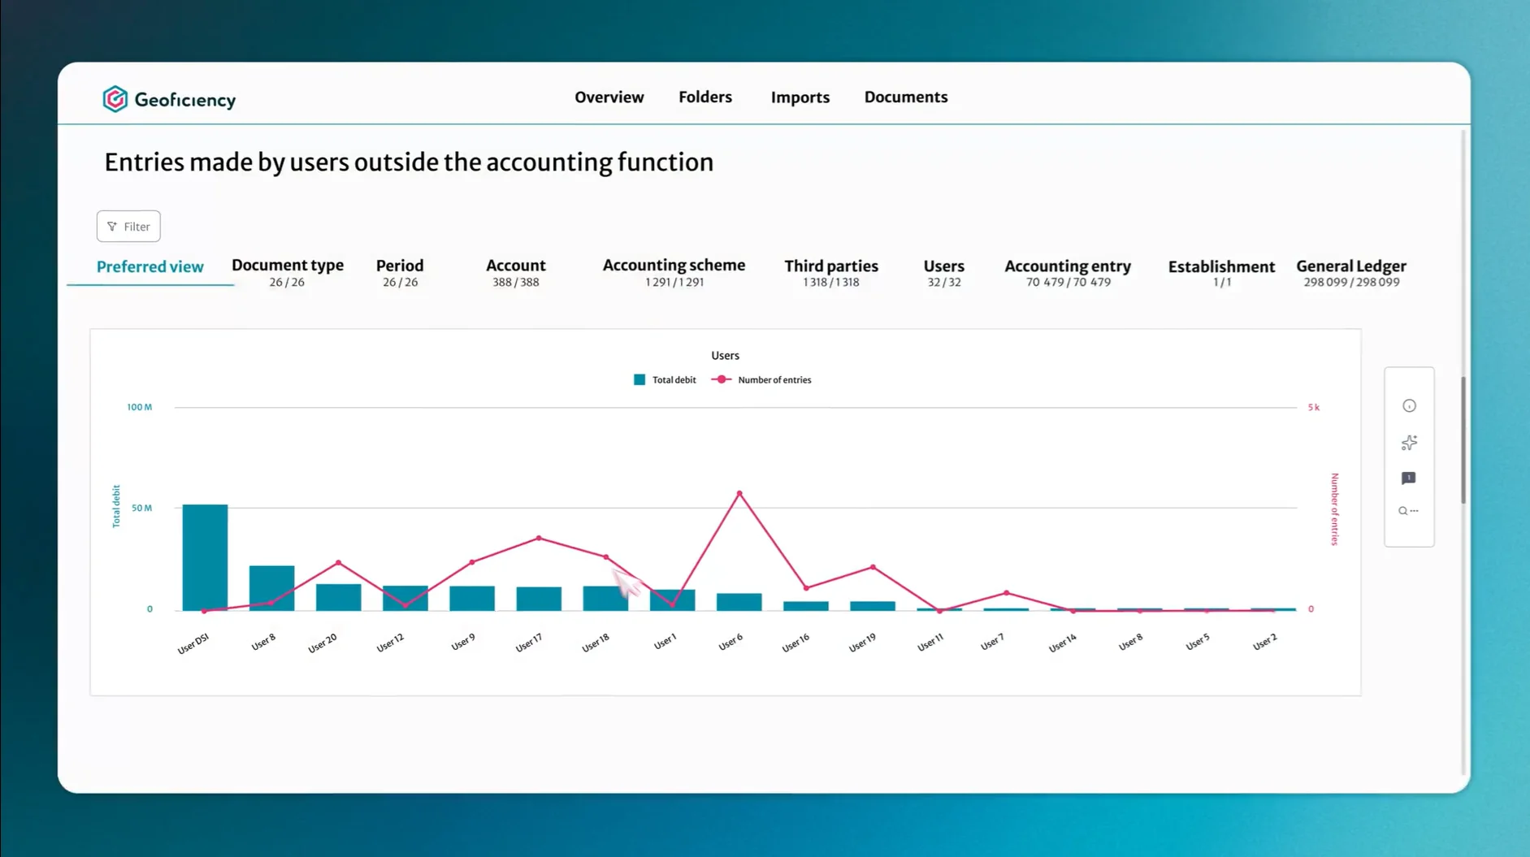1530x857 pixels.
Task: Open the Imports section
Action: 800,97
